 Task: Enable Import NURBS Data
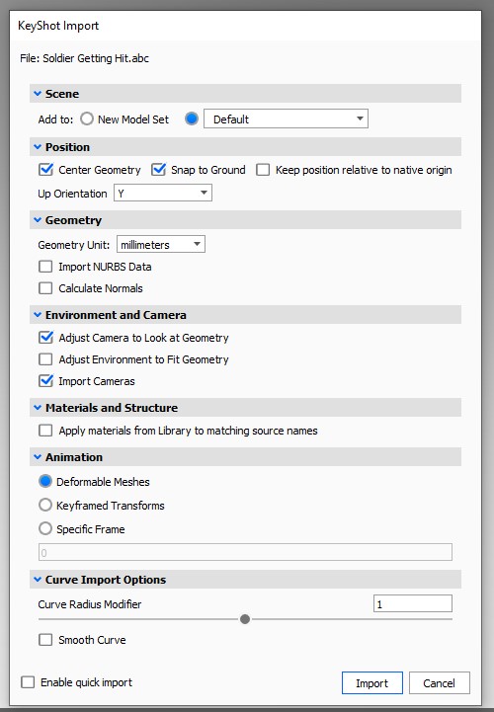click(x=45, y=267)
